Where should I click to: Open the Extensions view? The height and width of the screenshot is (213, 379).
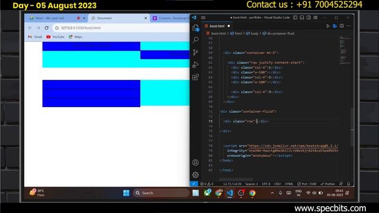coord(195,77)
